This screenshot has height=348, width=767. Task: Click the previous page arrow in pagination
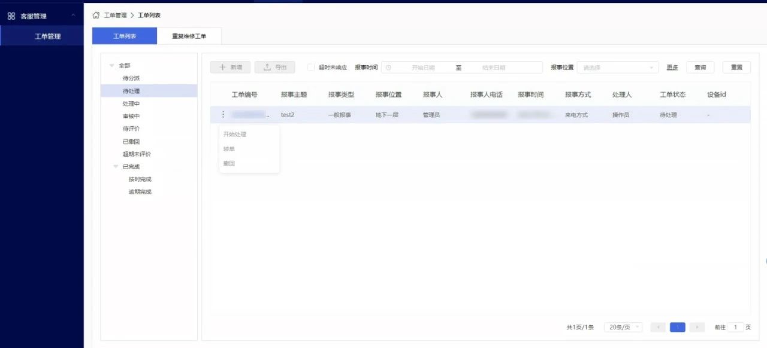coord(657,327)
